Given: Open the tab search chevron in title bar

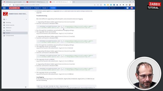Looking at the screenshot, I should coord(123,2).
